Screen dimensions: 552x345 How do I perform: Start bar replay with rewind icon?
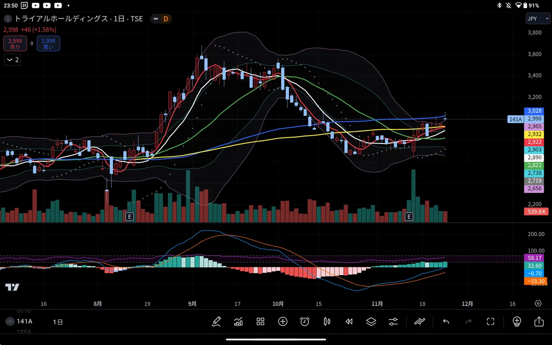(x=349, y=322)
